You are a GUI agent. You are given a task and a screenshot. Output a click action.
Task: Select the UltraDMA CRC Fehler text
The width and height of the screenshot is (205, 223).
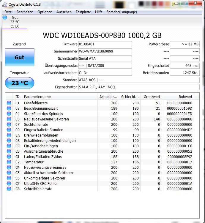pos(41,183)
